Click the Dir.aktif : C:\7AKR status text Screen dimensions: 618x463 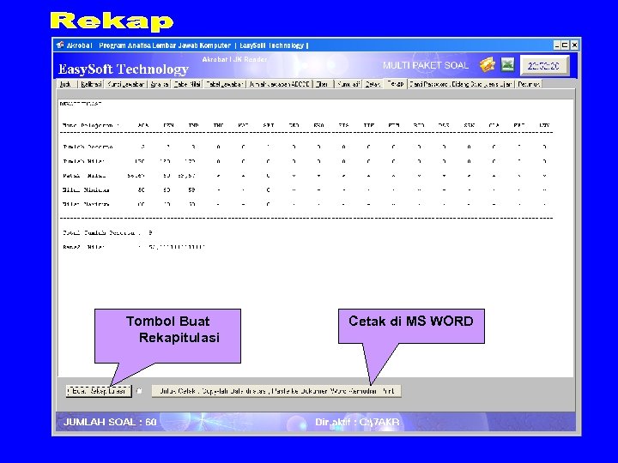[x=357, y=422]
